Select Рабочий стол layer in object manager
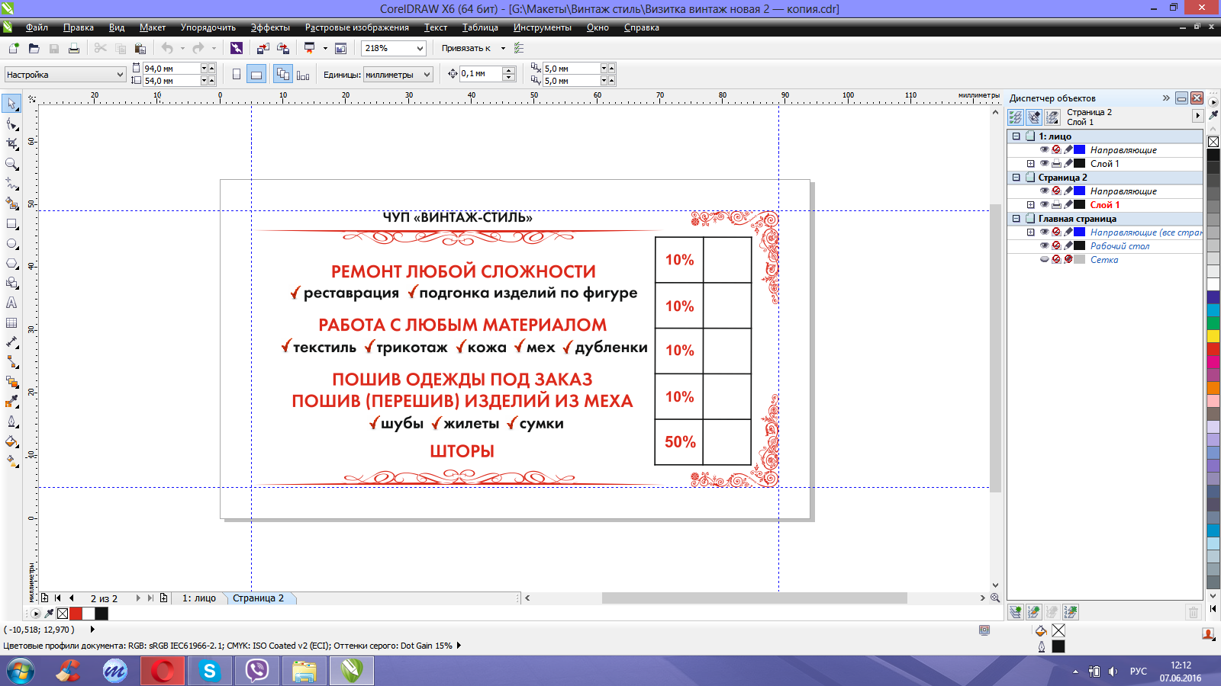The height and width of the screenshot is (686, 1221). tap(1120, 246)
